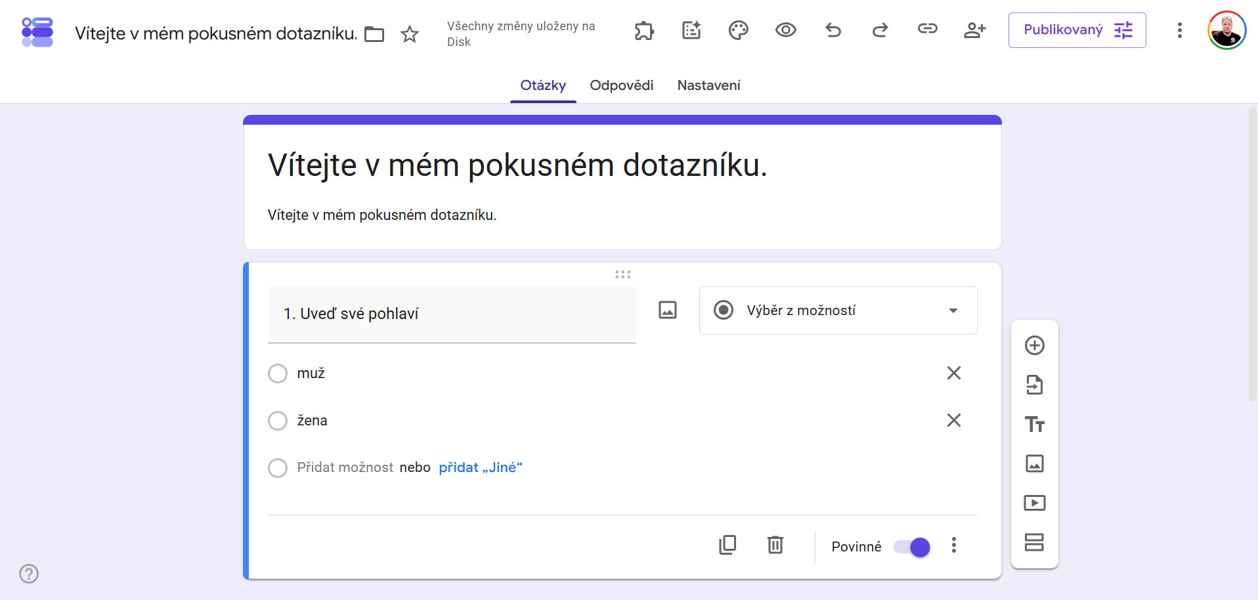Edit question text 'Uveď své pohlaví'

[452, 314]
